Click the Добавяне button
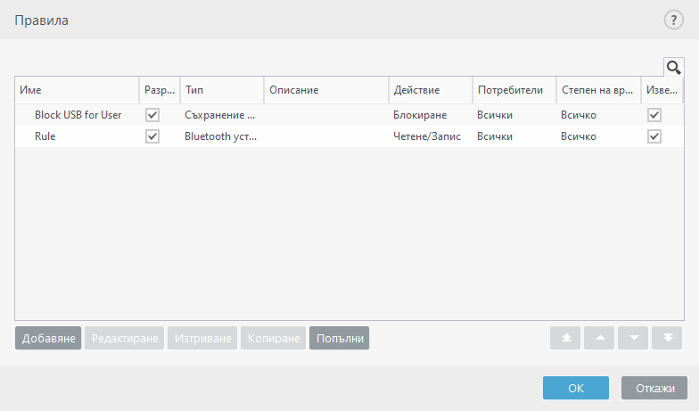The width and height of the screenshot is (699, 411). point(48,338)
